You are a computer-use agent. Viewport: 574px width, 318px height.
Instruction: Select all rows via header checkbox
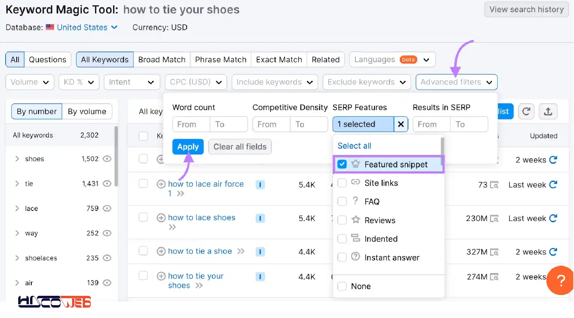143,136
